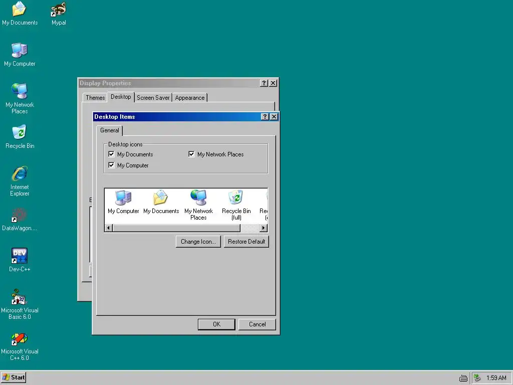The image size is (513, 385).
Task: Uncheck the My Computer checkbox
Action: 111,165
